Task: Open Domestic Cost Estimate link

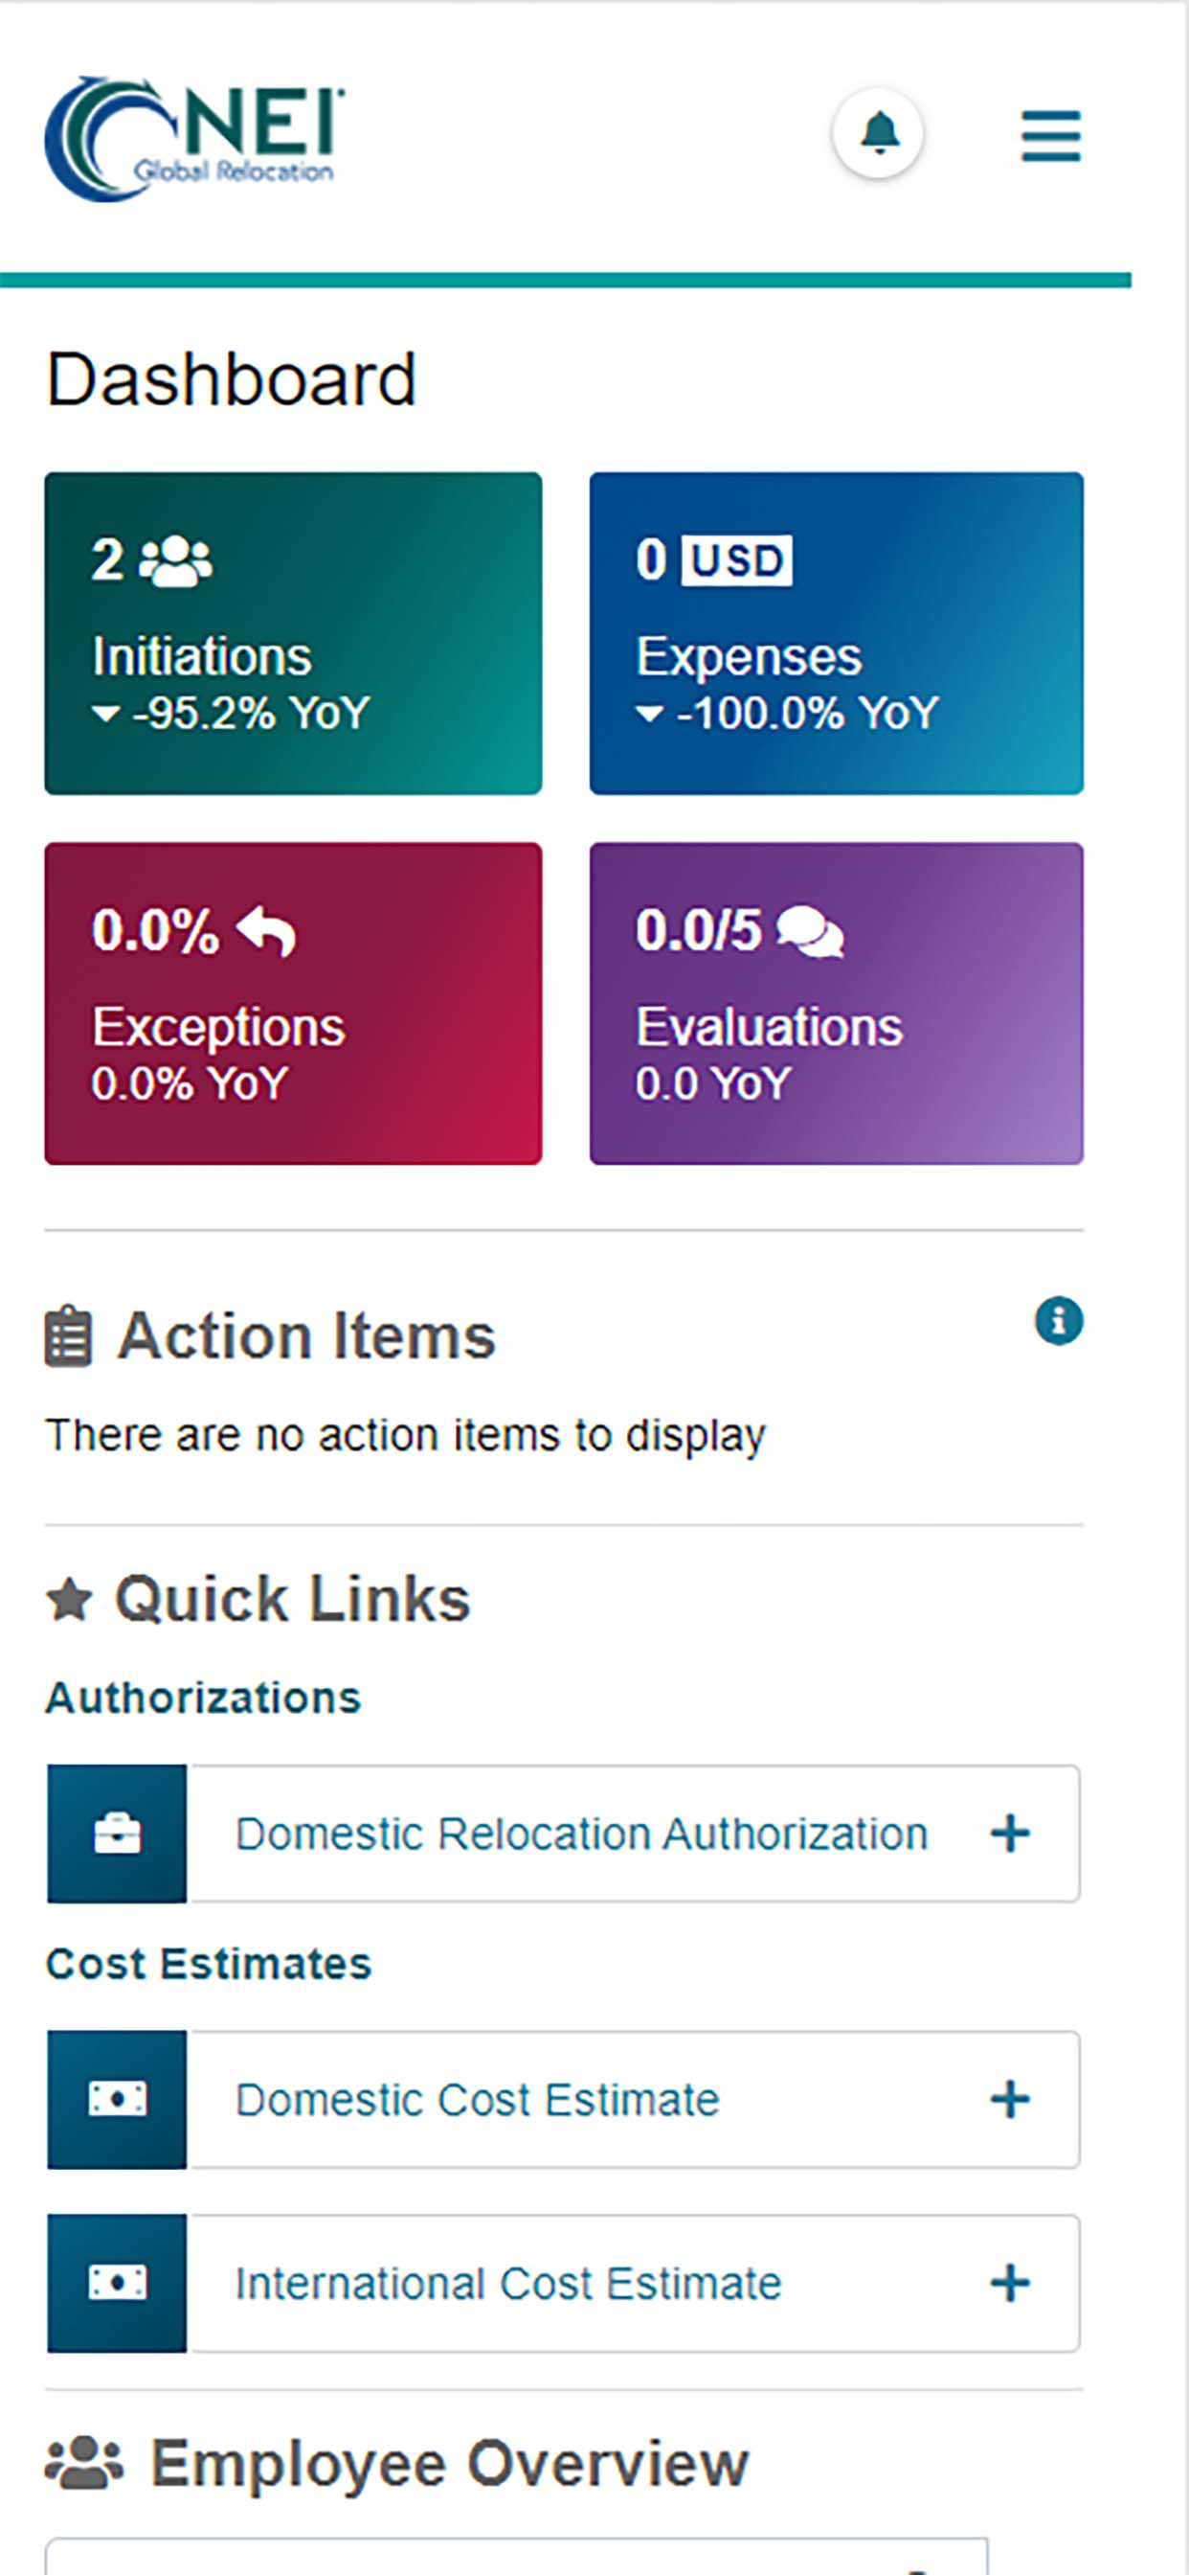Action: 478,2099
